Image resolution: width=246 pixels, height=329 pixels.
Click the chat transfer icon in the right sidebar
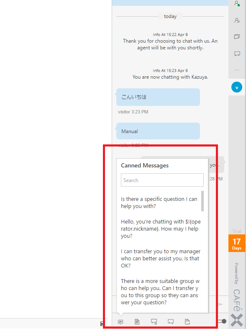(x=237, y=54)
